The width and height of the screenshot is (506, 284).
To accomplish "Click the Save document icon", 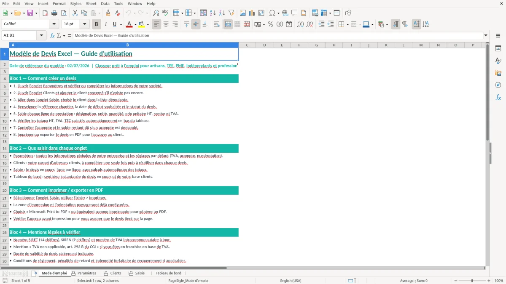I will 30,13.
